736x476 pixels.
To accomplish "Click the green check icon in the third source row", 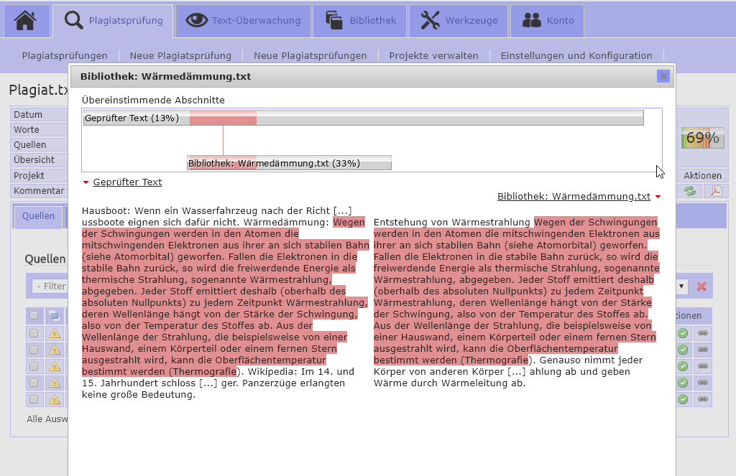I will point(683,366).
